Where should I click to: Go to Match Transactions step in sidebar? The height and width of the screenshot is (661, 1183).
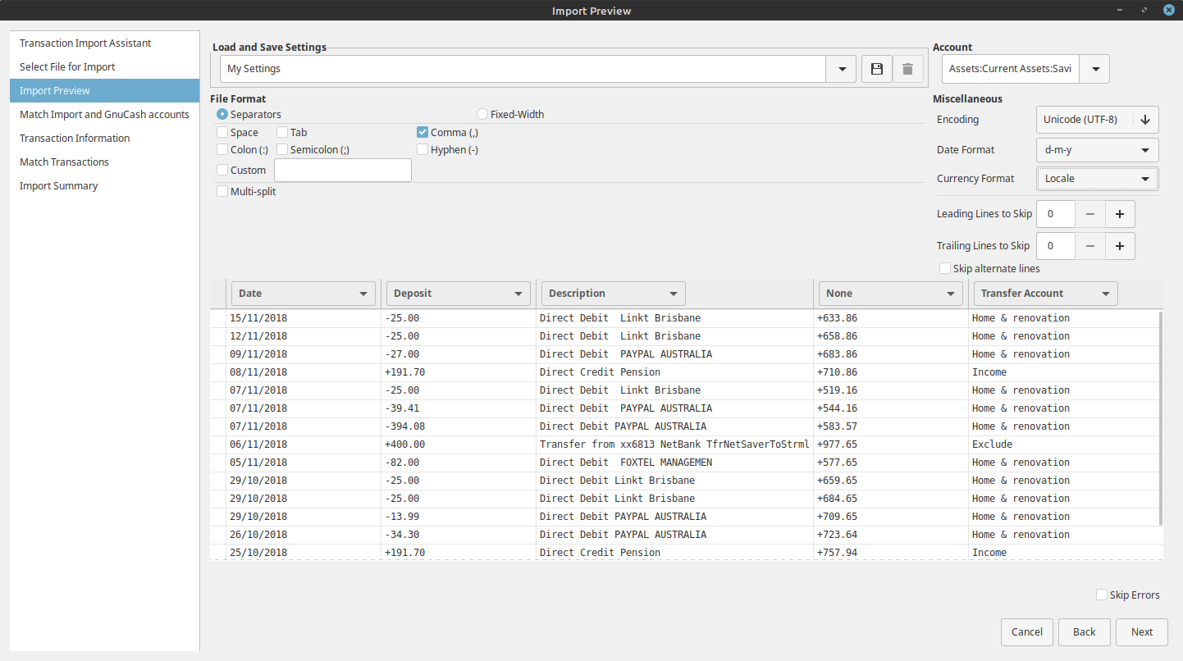[64, 162]
